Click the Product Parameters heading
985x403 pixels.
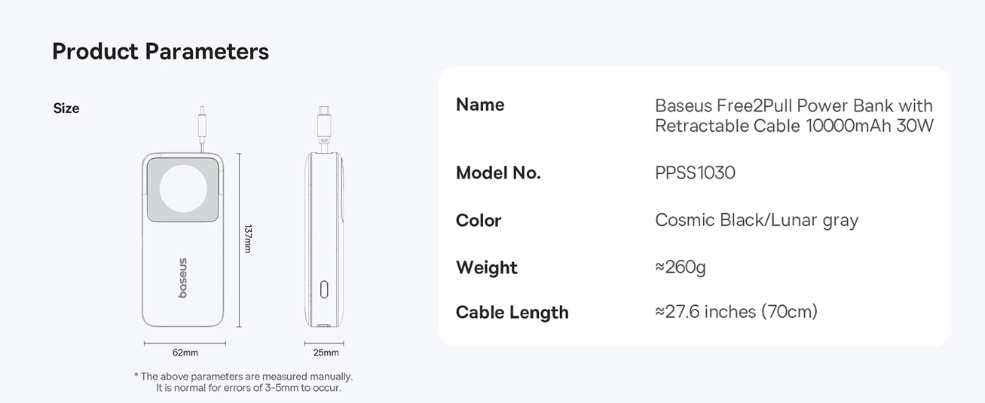click(x=161, y=51)
